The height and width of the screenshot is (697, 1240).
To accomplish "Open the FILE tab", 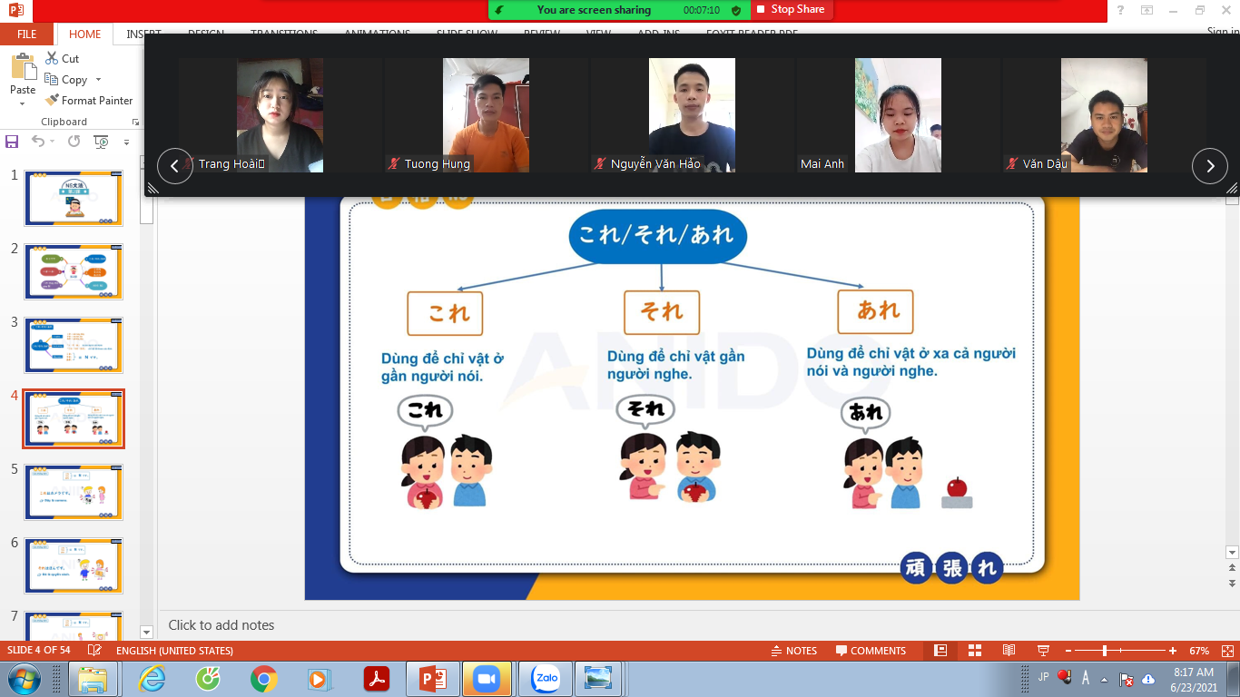I will point(27,34).
